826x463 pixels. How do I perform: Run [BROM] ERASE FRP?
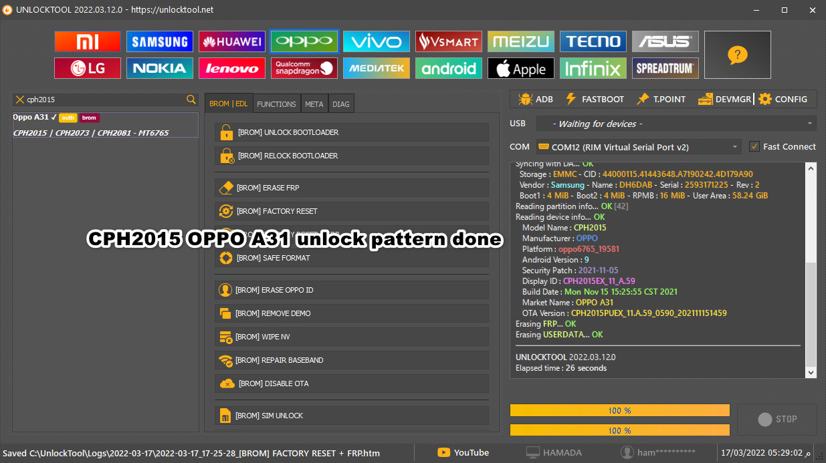(352, 188)
